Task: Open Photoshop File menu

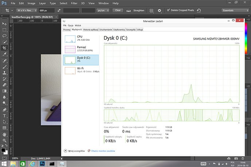Action: (13, 3)
